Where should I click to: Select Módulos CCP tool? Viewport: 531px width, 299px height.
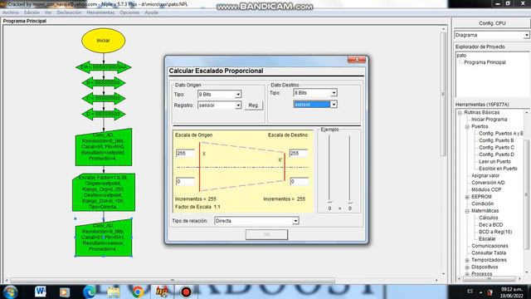coord(486,190)
